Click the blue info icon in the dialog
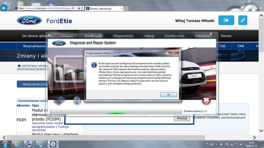The image size is (264, 148). point(94,65)
